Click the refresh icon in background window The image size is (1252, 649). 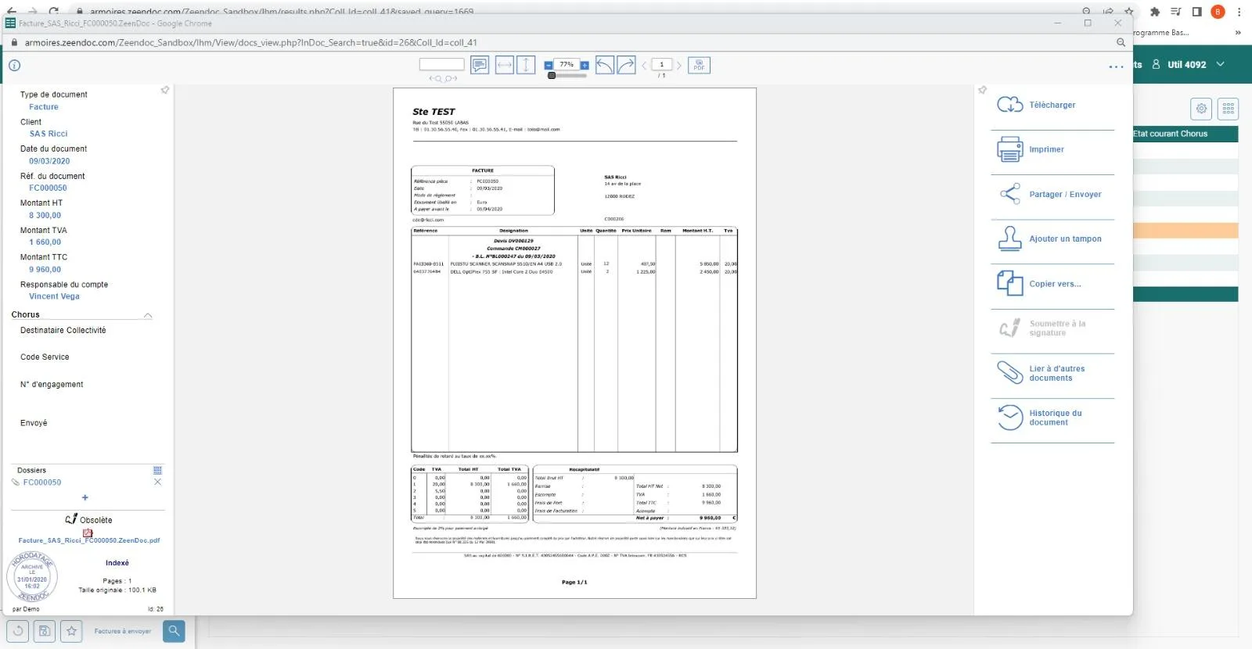tap(18, 631)
